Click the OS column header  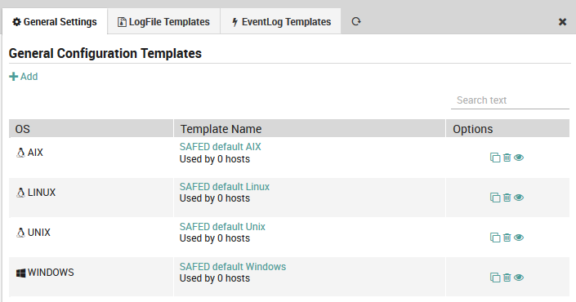pos(92,129)
